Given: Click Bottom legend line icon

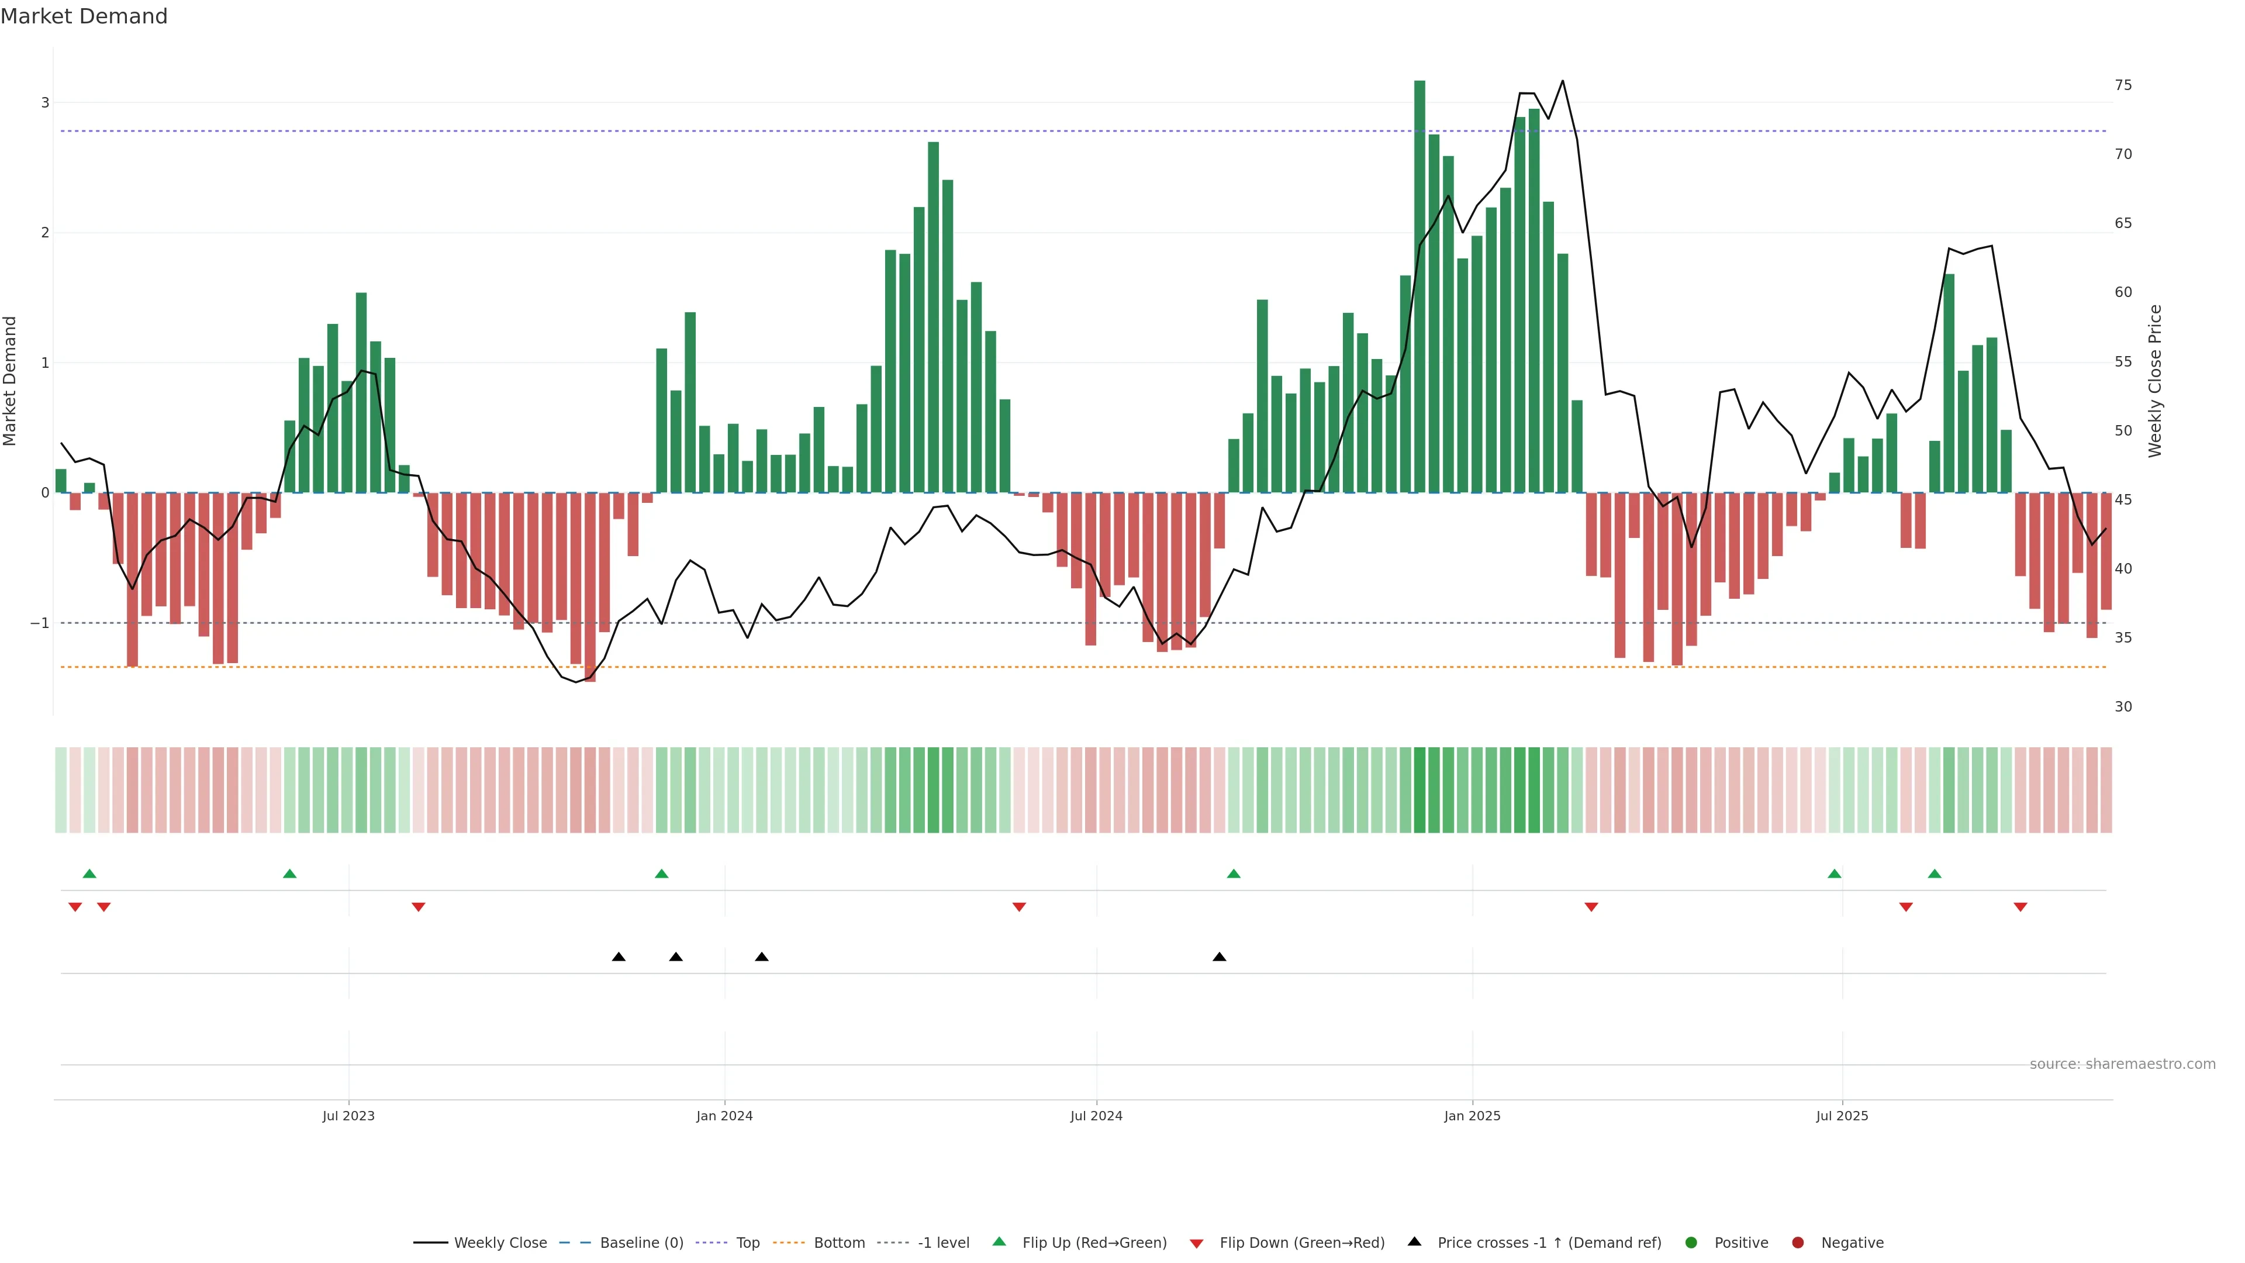Looking at the screenshot, I should point(789,1242).
